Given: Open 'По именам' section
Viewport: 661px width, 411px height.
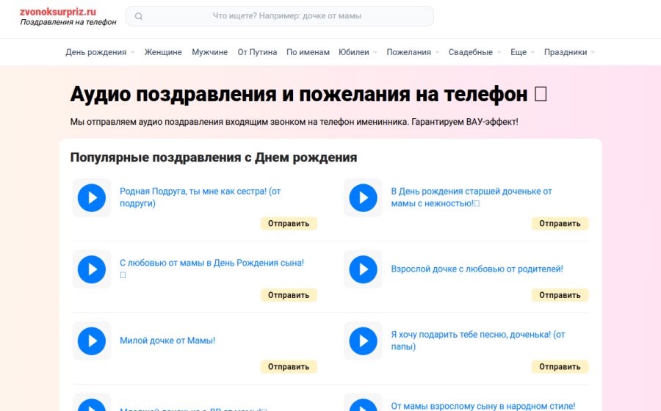Looking at the screenshot, I should pyautogui.click(x=308, y=52).
